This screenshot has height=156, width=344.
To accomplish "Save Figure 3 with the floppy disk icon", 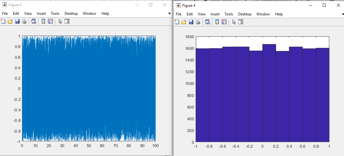I will click(x=17, y=21).
